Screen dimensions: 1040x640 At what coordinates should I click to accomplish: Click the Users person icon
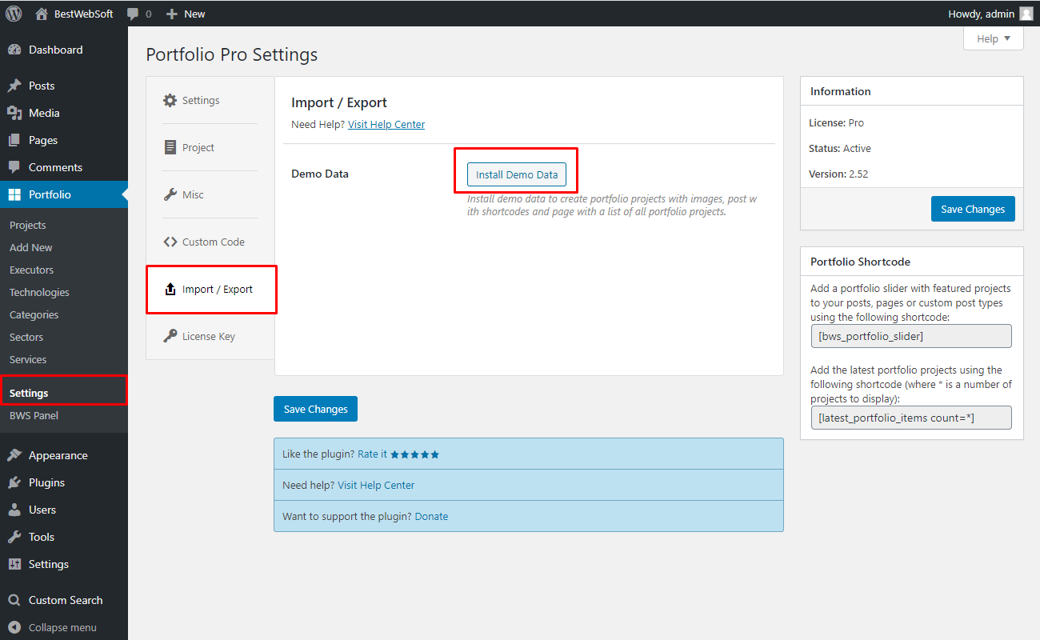(14, 510)
